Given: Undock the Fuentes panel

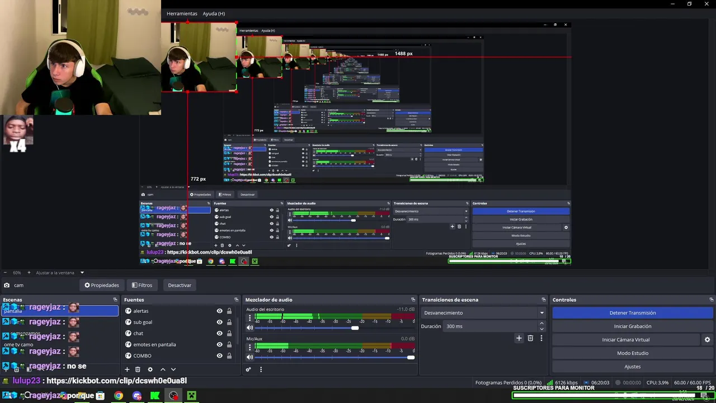Looking at the screenshot, I should pyautogui.click(x=236, y=299).
